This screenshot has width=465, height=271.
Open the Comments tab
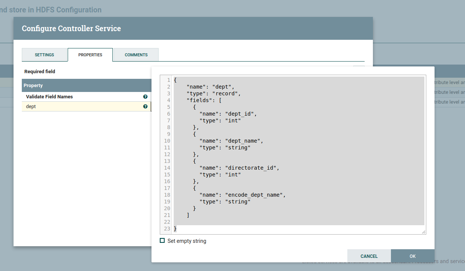pos(136,55)
